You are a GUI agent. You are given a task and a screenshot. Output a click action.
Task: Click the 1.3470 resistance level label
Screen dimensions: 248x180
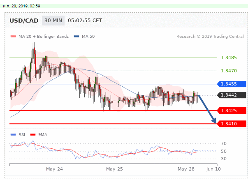tap(229, 71)
